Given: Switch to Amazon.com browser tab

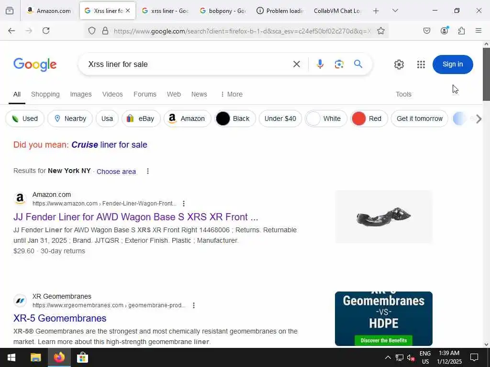Looking at the screenshot, I should [x=49, y=11].
